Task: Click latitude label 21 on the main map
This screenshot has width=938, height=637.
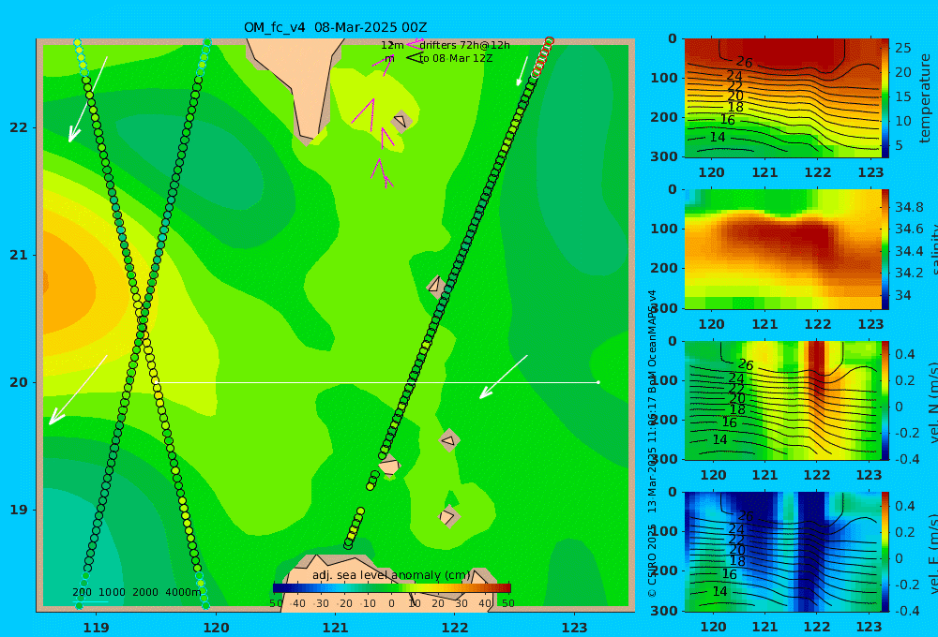Action: (x=19, y=255)
